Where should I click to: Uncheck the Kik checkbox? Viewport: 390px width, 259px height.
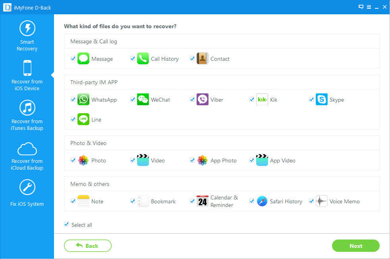click(x=252, y=99)
